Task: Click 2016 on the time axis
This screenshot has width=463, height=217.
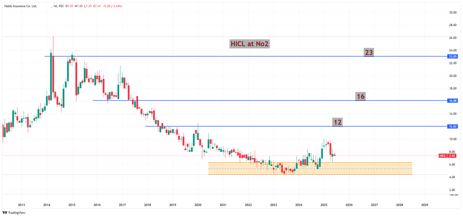Action: 97,205
